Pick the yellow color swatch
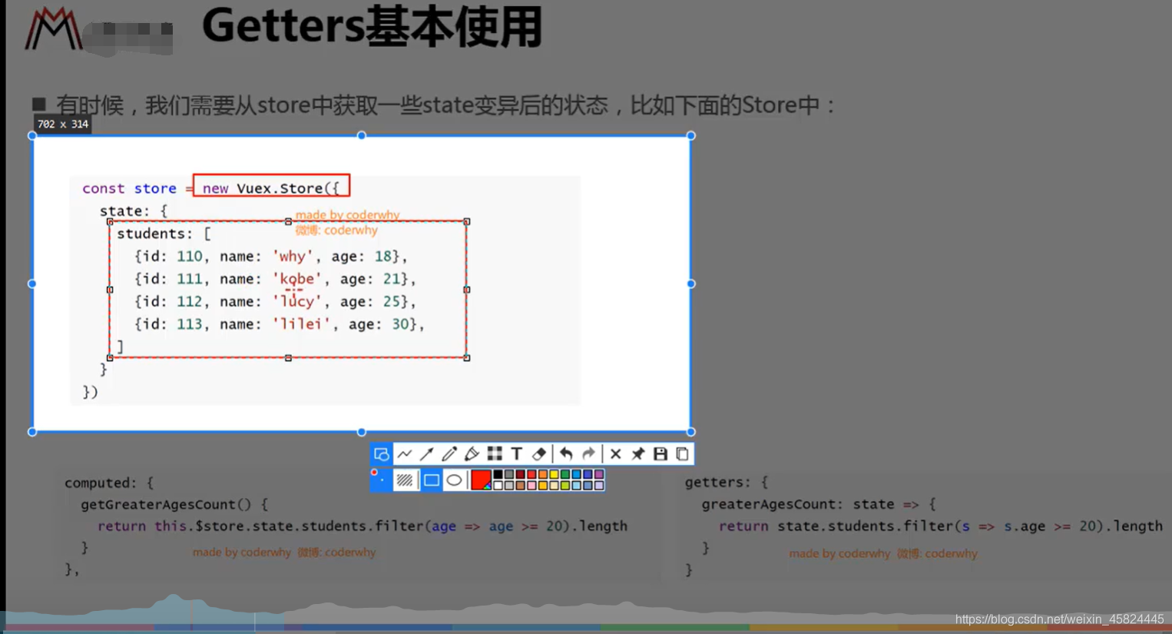The width and height of the screenshot is (1172, 634). tap(554, 475)
